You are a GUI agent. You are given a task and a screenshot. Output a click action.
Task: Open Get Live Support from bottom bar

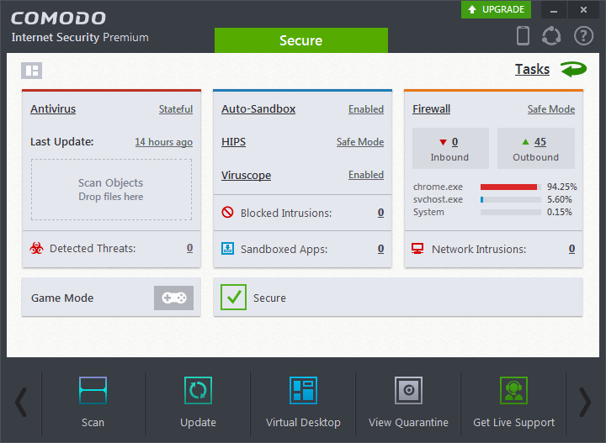513,403
